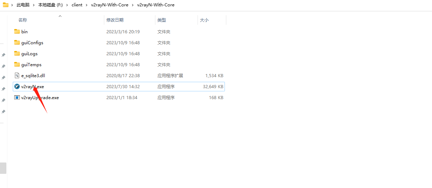Select the guiTemps folder icon
Viewport: 432px width, 188px height.
click(x=17, y=64)
